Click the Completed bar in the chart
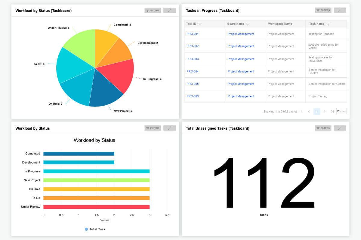This screenshot has width=361, height=240. pyautogui.click(x=78, y=153)
